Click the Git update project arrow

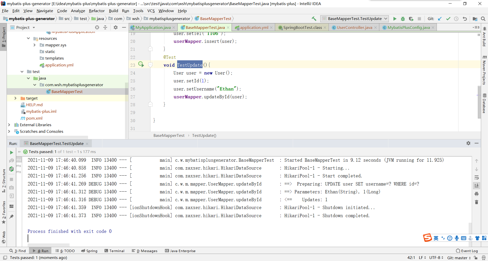(x=440, y=19)
